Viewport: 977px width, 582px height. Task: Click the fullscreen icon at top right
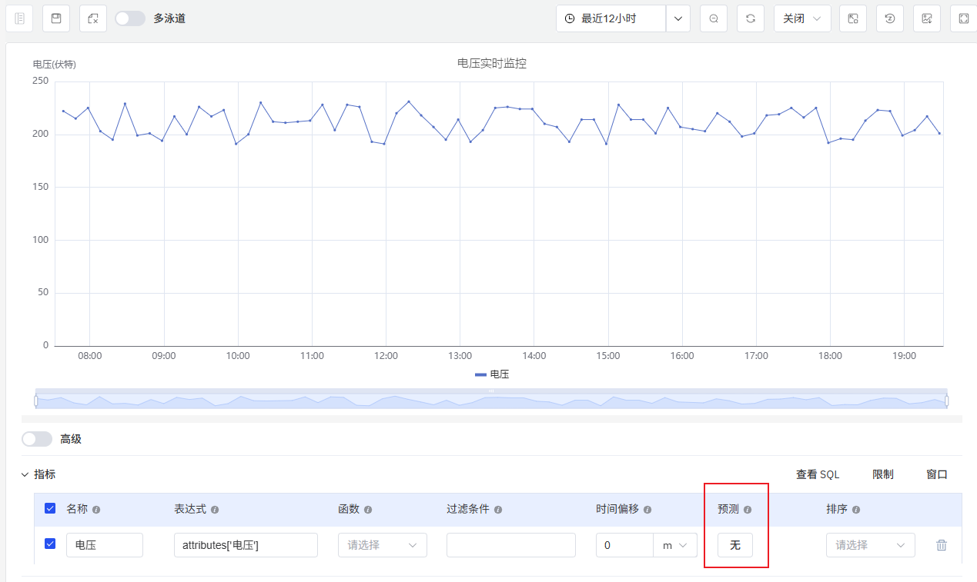tap(964, 18)
